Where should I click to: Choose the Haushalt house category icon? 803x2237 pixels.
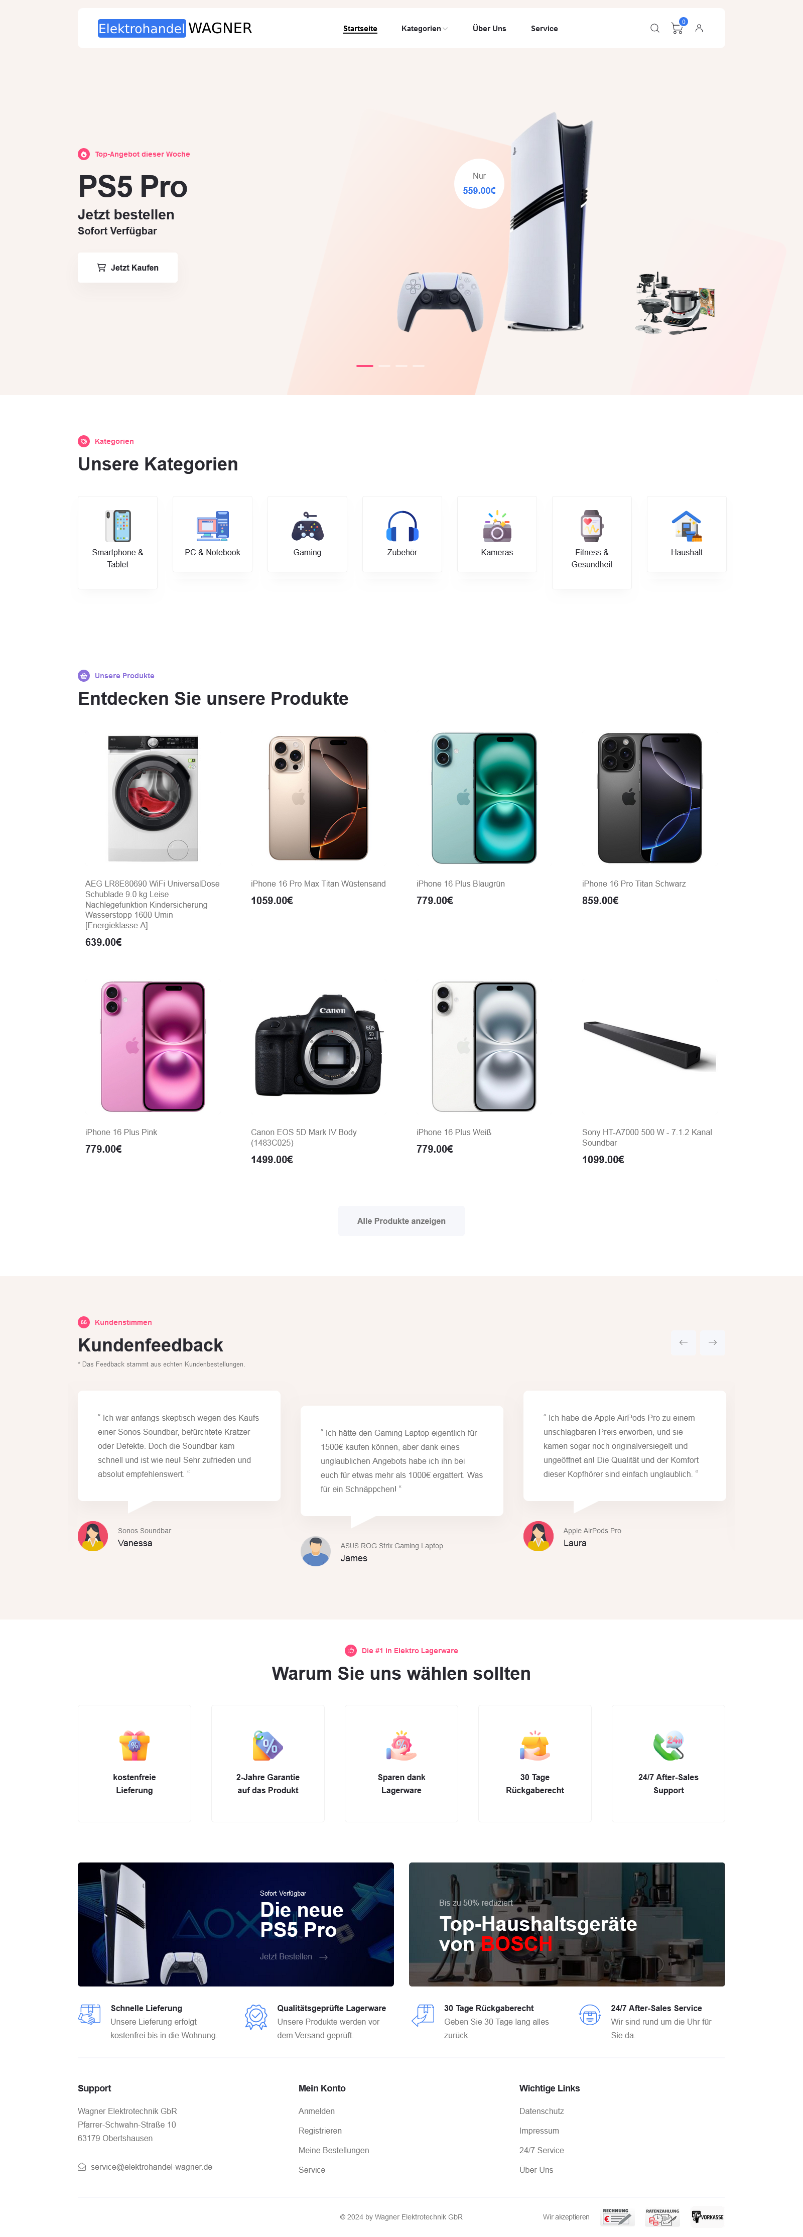point(687,526)
